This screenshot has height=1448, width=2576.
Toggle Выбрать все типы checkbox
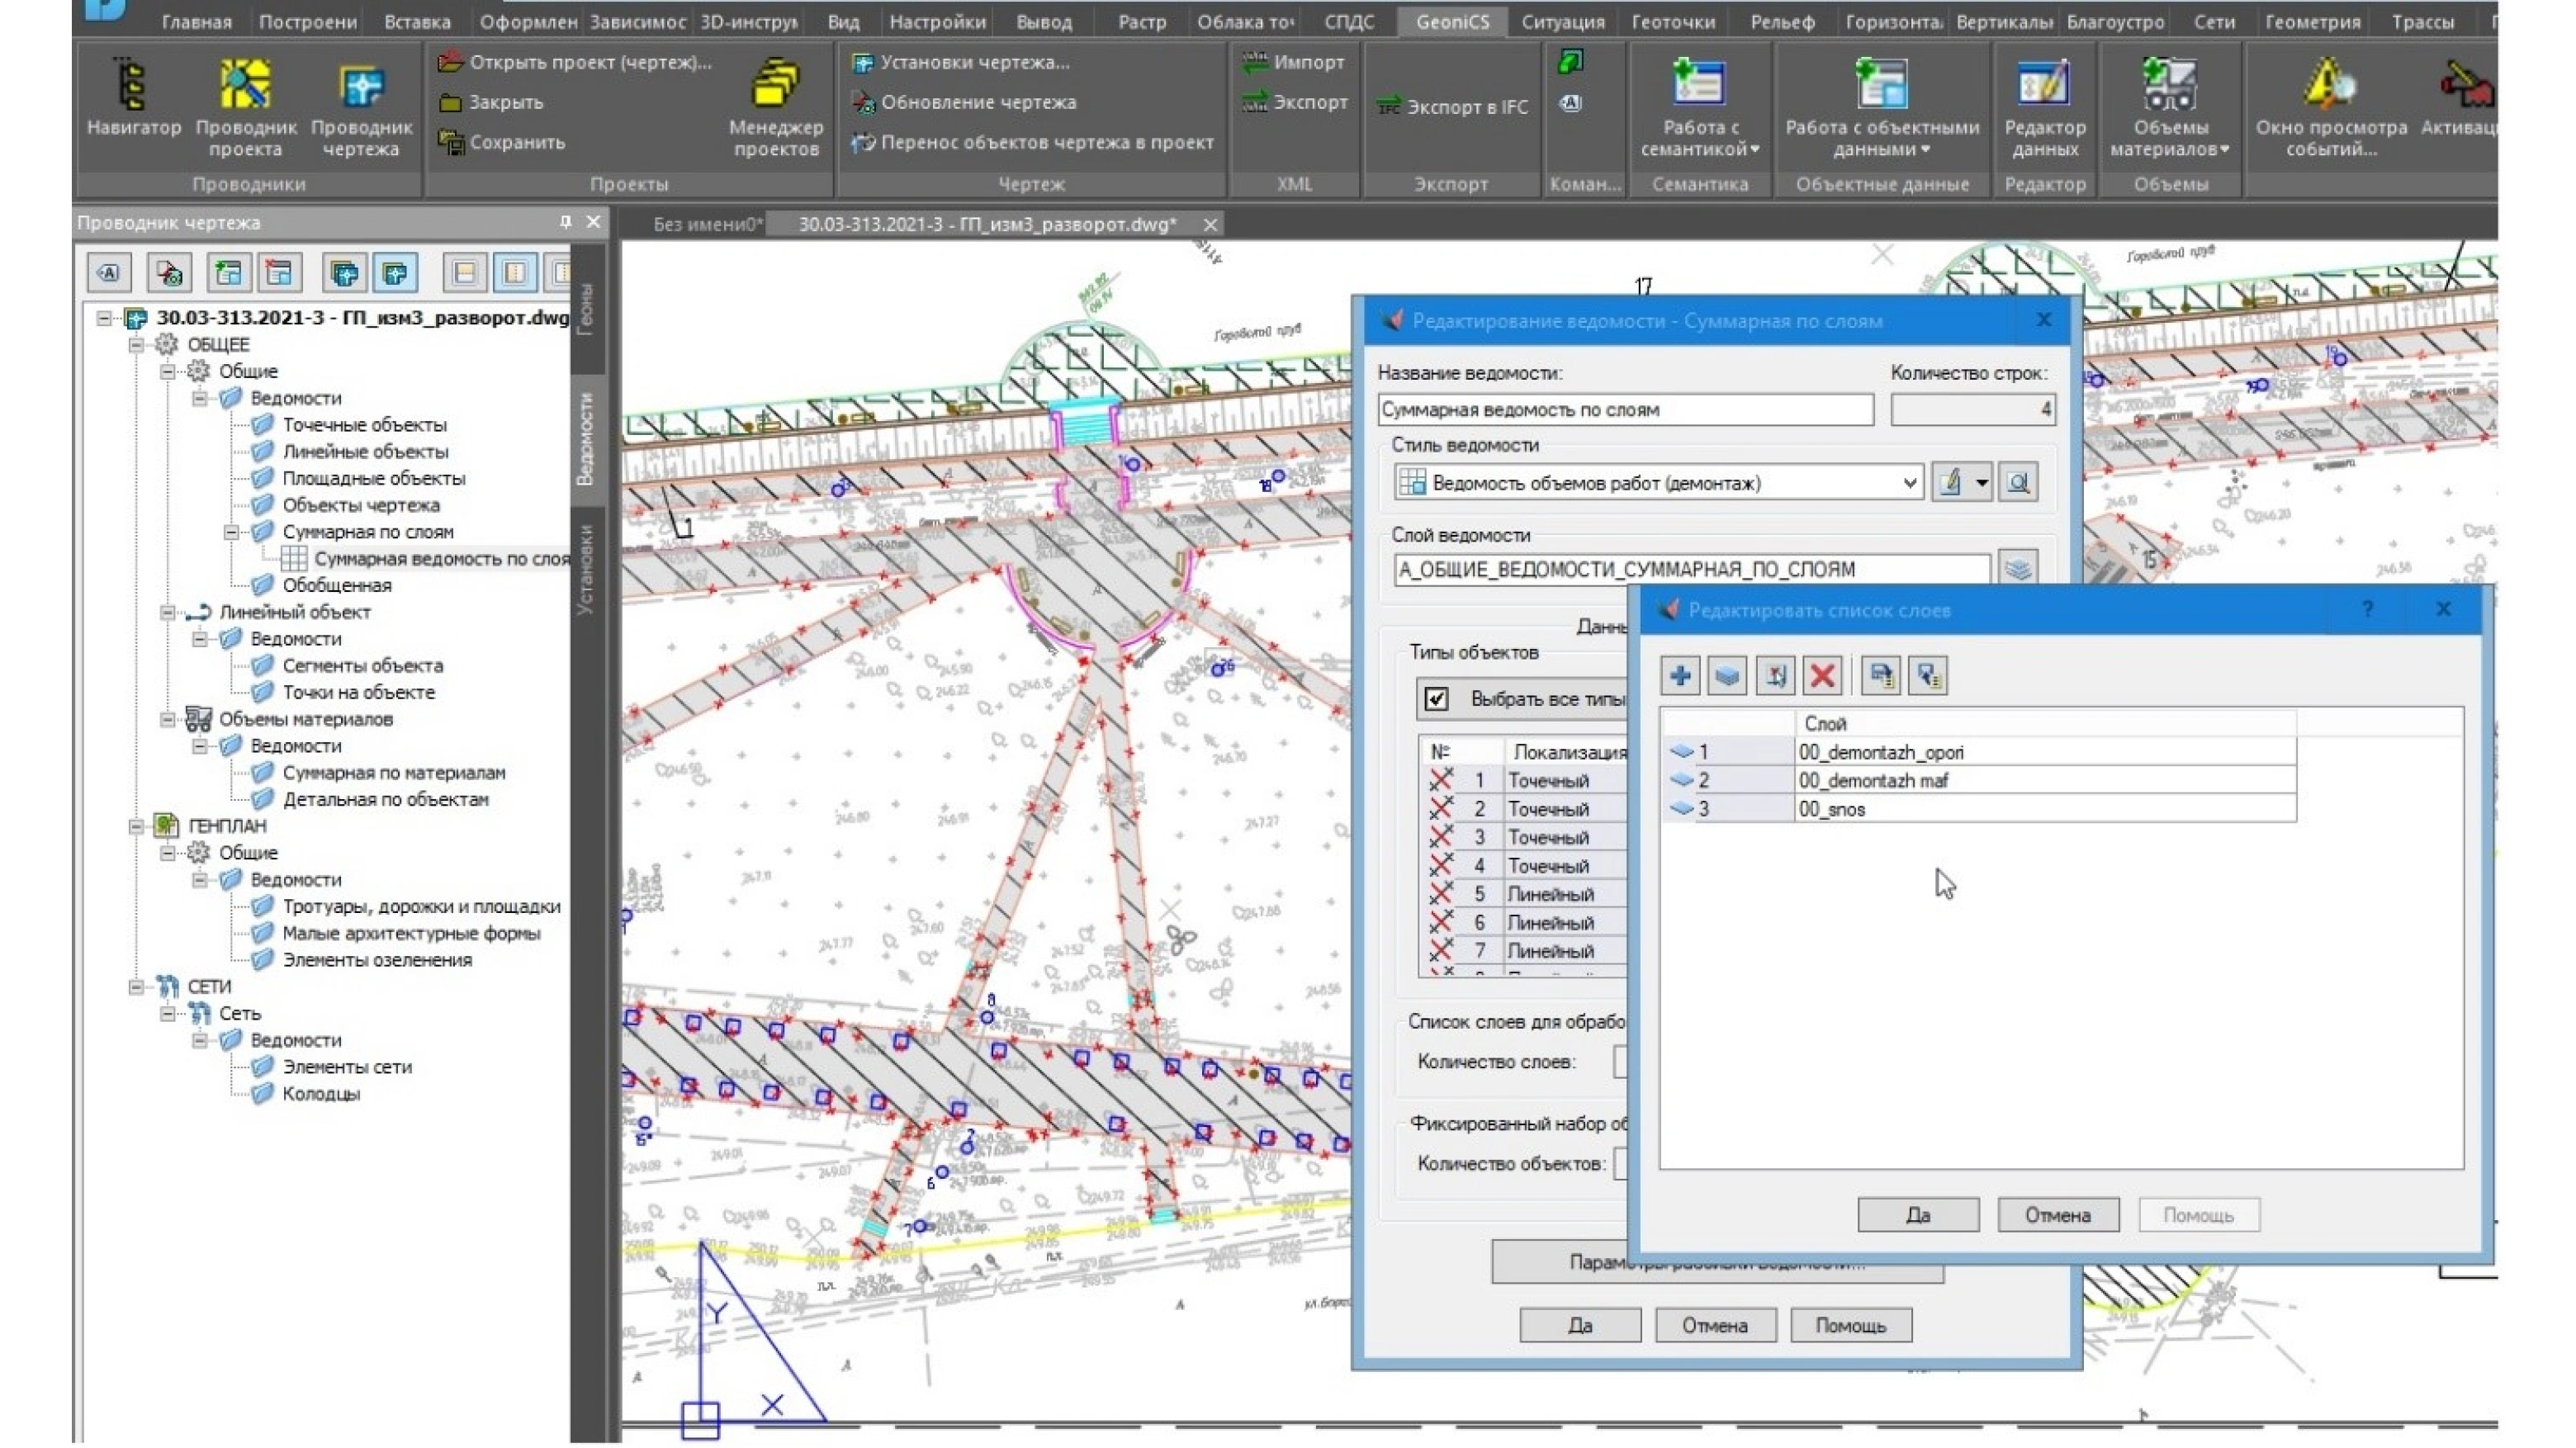point(1436,699)
